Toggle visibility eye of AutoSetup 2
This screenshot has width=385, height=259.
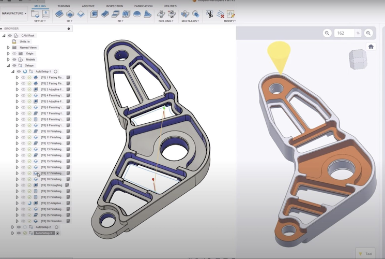click(19, 227)
